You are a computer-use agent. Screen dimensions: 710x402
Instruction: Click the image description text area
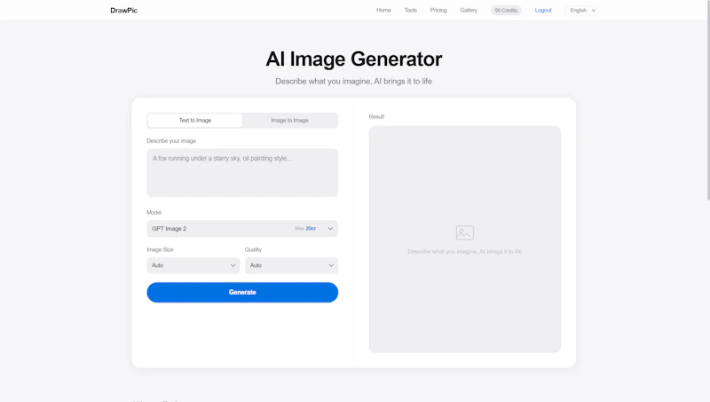point(242,172)
